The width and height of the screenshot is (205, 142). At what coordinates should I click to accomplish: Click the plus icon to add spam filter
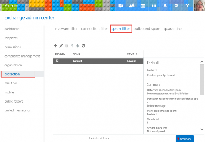point(55,46)
